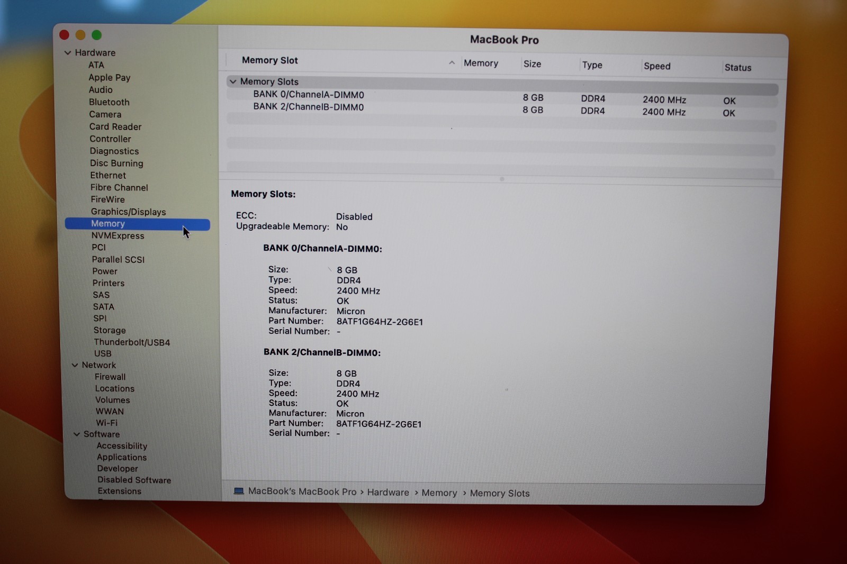Click the Hardware group label in the sidebar

pos(95,52)
